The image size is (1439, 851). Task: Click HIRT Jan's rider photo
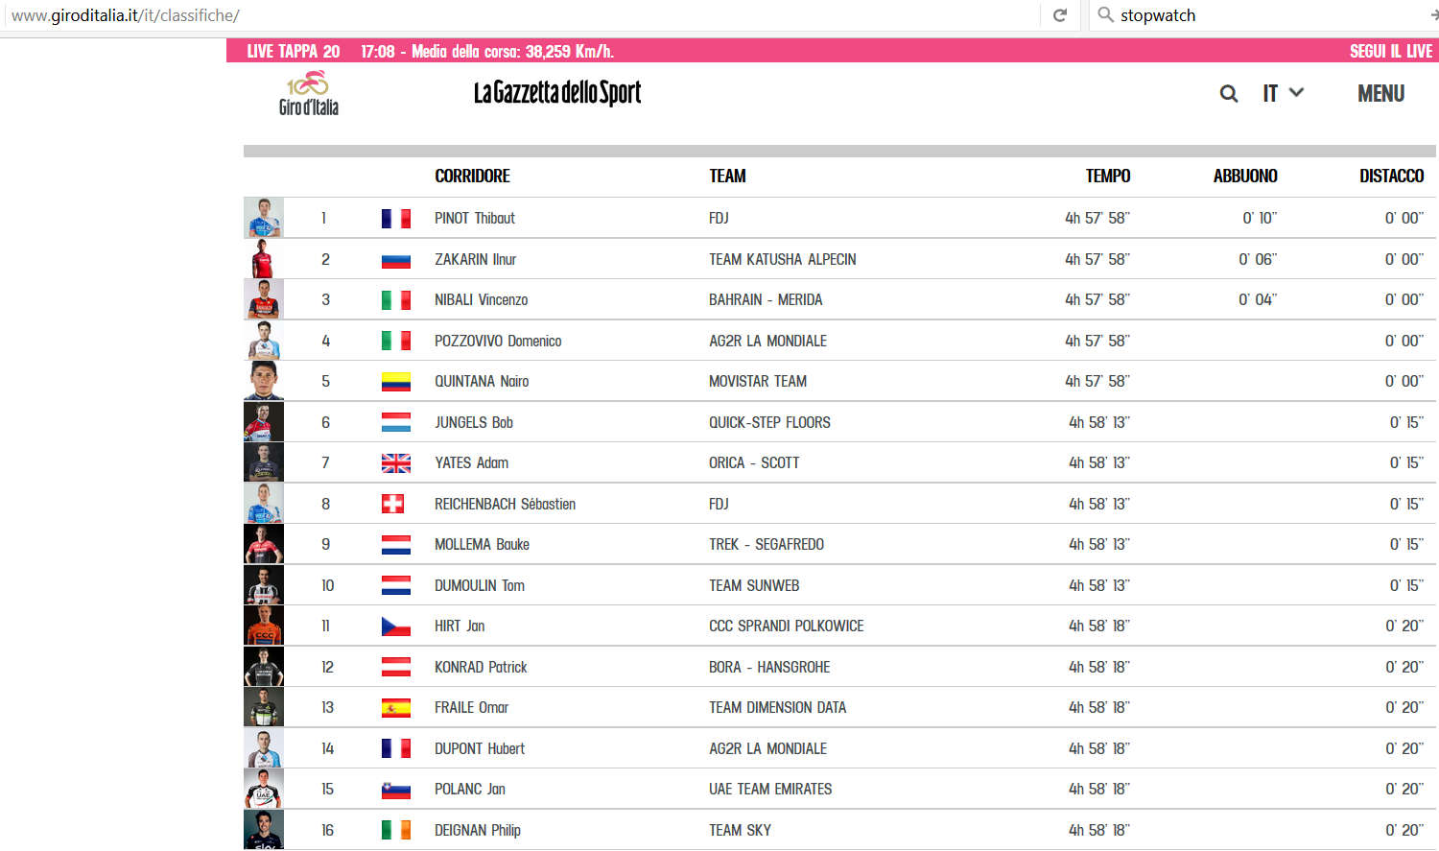coord(264,626)
